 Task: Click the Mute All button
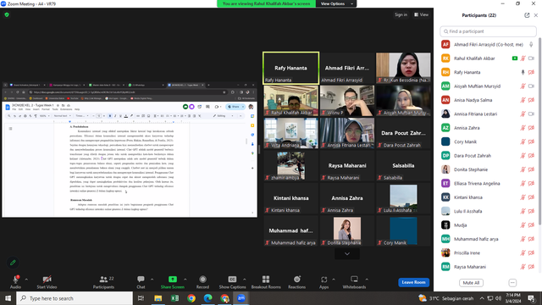pyautogui.click(x=471, y=283)
